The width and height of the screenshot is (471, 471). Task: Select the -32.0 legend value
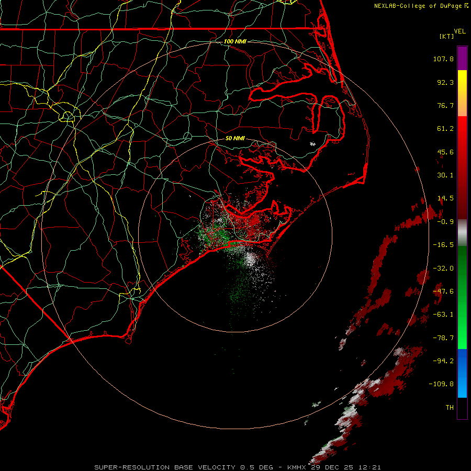coord(443,268)
